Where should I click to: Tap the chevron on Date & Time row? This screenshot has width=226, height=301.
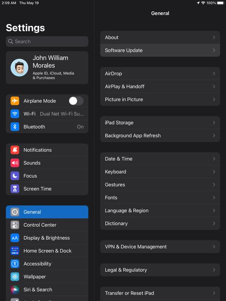pos(214,159)
